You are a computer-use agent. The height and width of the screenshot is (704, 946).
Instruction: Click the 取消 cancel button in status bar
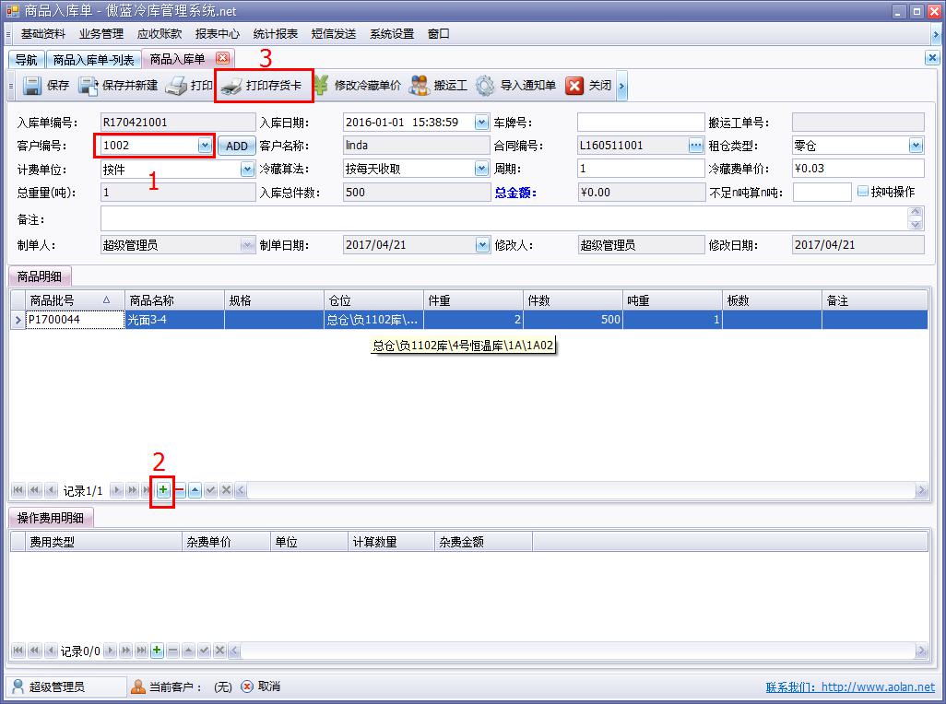coord(261,686)
